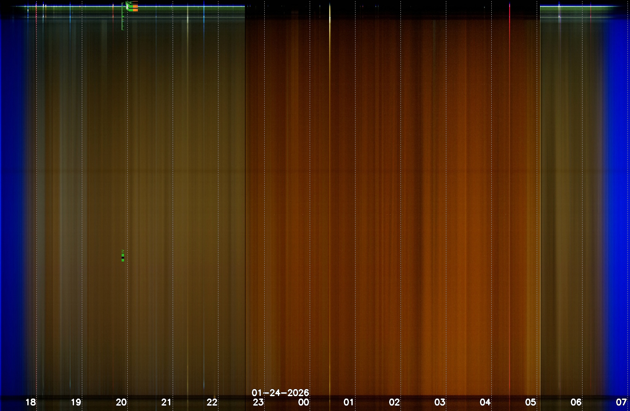Select the 07 hour label

pos(621,402)
